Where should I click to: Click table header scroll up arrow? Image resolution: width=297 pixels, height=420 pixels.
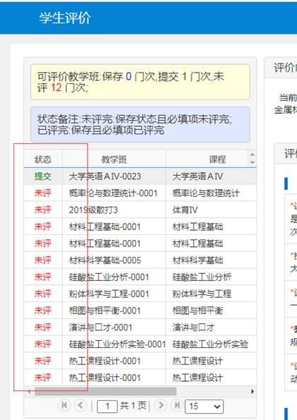coord(252,155)
